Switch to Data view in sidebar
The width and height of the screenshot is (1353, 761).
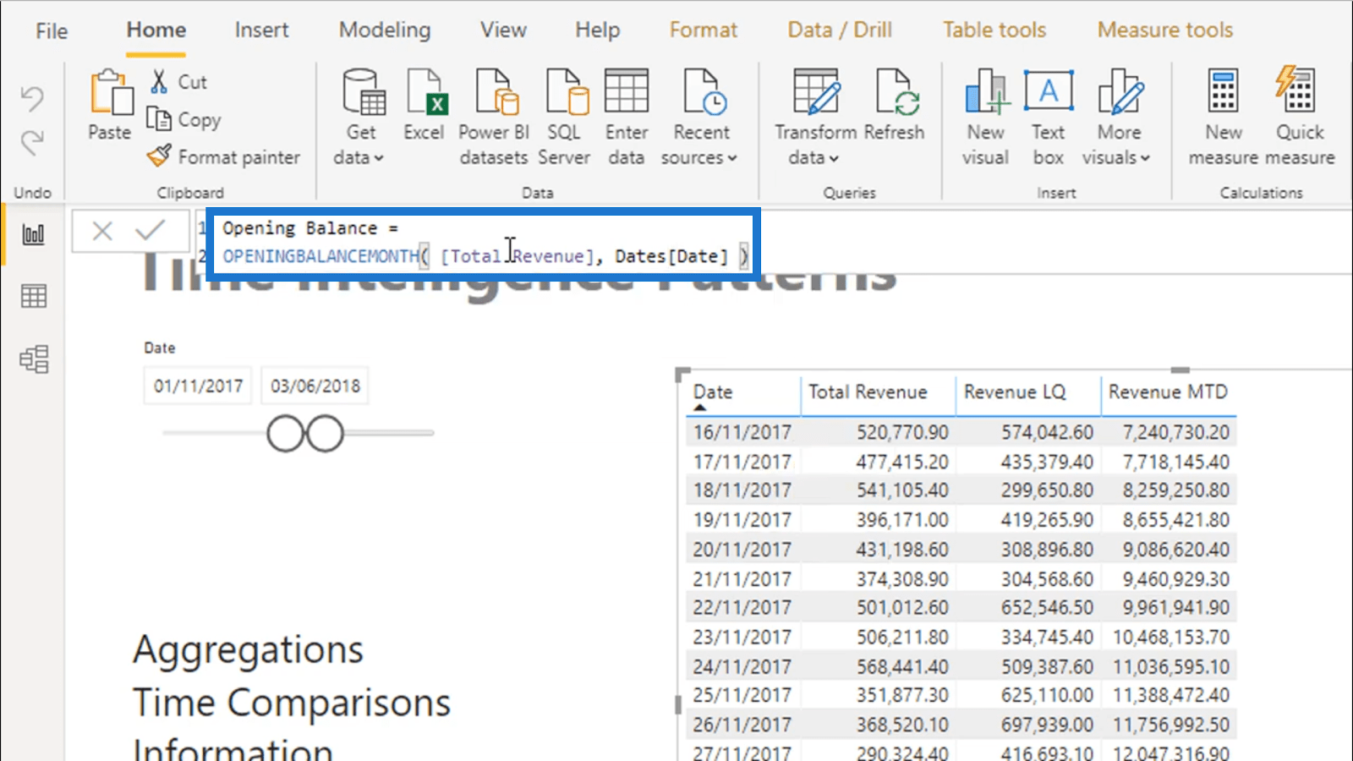33,296
